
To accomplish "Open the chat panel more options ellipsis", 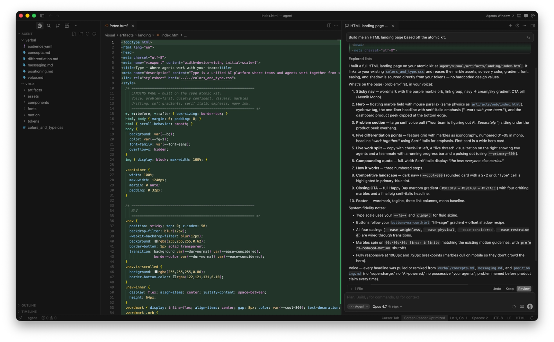I will click(x=524, y=26).
